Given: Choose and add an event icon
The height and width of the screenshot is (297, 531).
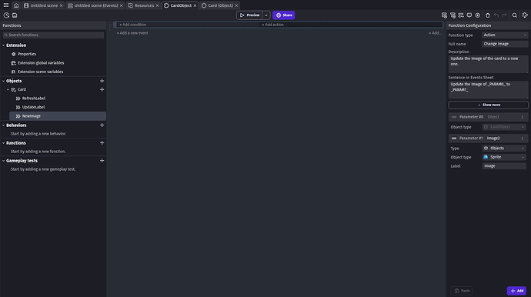Looking at the screenshot, I should pyautogui.click(x=477, y=15).
